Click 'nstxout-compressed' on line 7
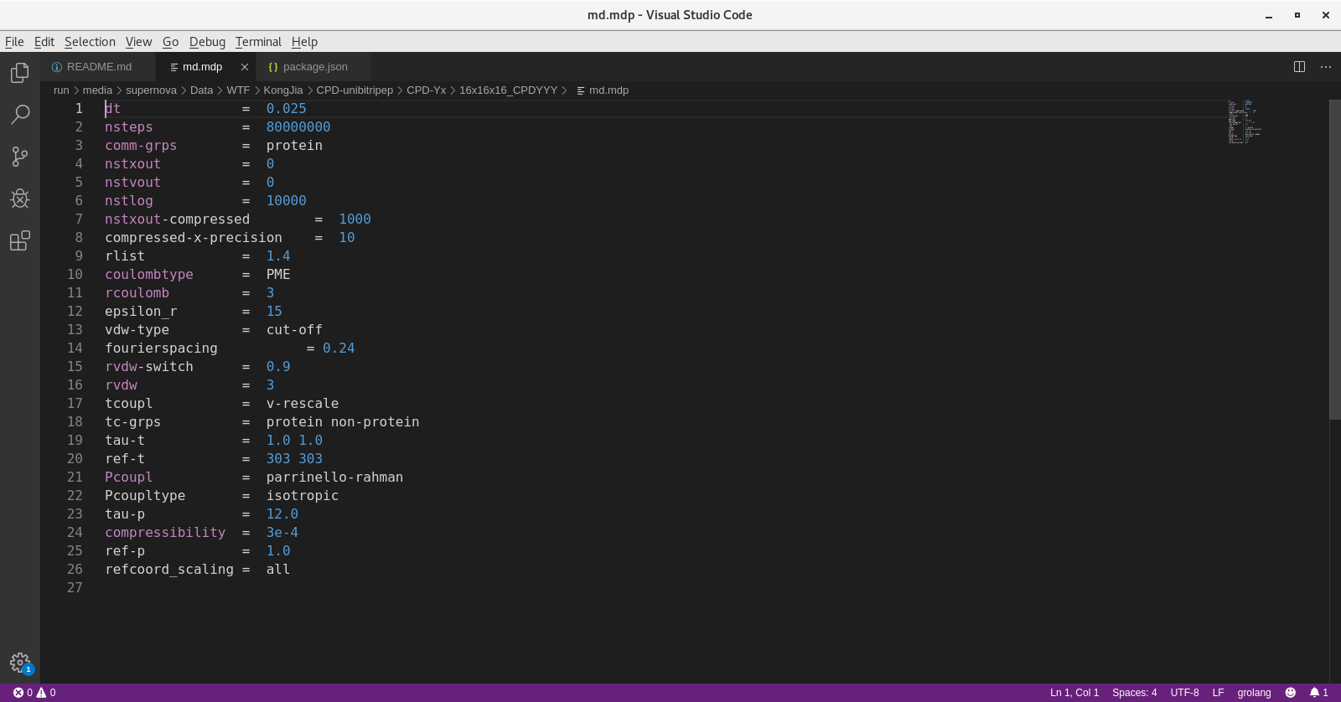The height and width of the screenshot is (702, 1341). [177, 219]
